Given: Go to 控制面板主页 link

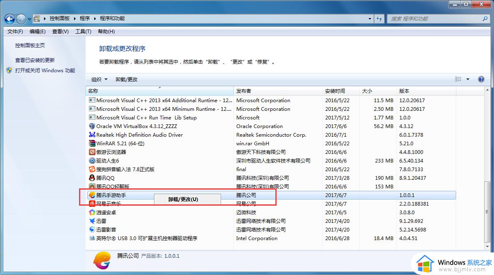Looking at the screenshot, I should [30, 46].
